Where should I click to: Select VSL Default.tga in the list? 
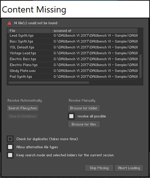click(73, 47)
